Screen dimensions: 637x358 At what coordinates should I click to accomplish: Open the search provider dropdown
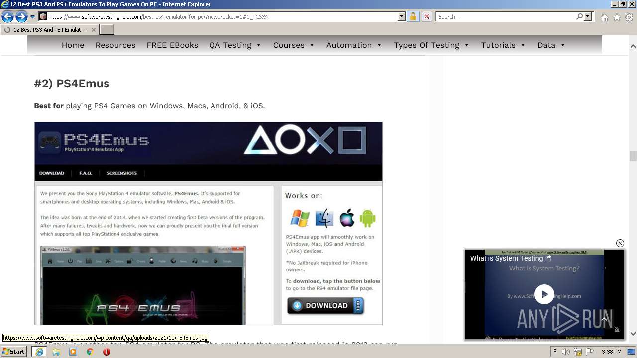click(588, 16)
